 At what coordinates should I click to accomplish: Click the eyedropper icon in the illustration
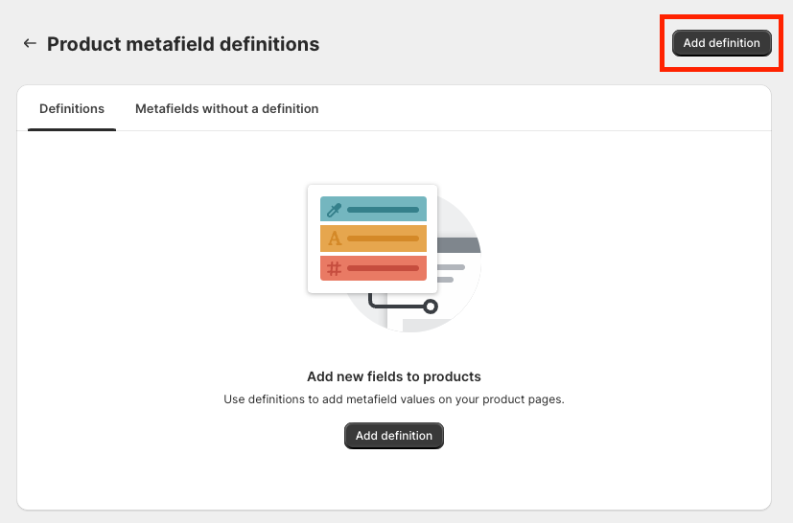334,210
